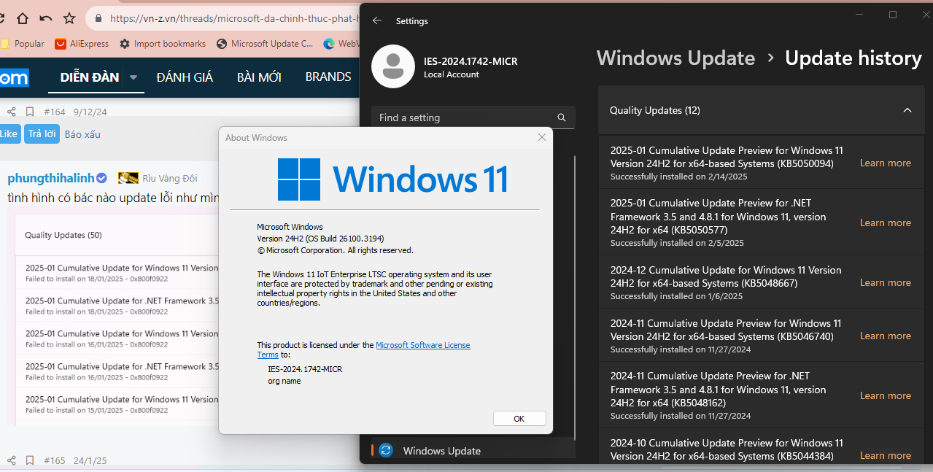Screen dimensions: 933x472
Task: Click the browser address bar URL
Action: (x=233, y=18)
